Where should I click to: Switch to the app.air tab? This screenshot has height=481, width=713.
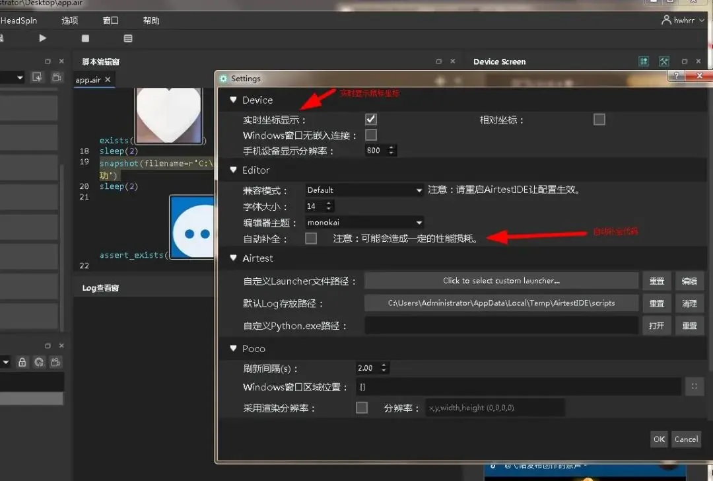pyautogui.click(x=88, y=80)
